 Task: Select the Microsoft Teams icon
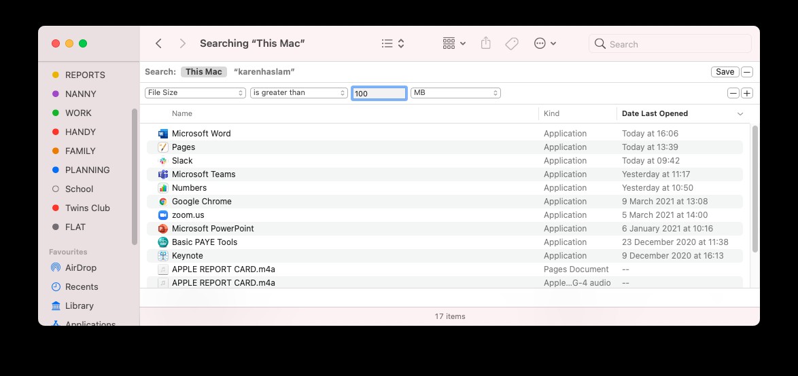coord(163,174)
